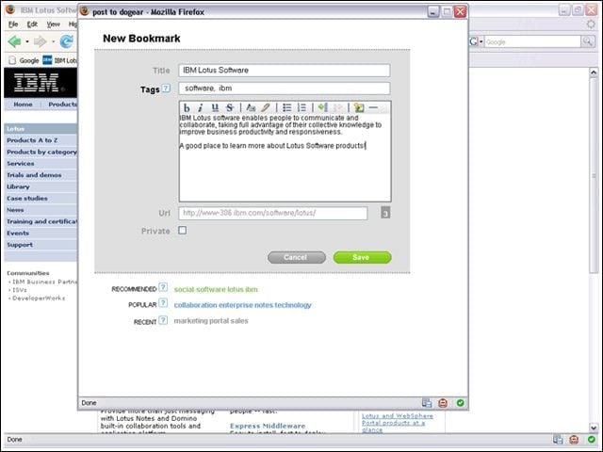
Task: Insert a numbered list in the description
Action: click(x=301, y=108)
